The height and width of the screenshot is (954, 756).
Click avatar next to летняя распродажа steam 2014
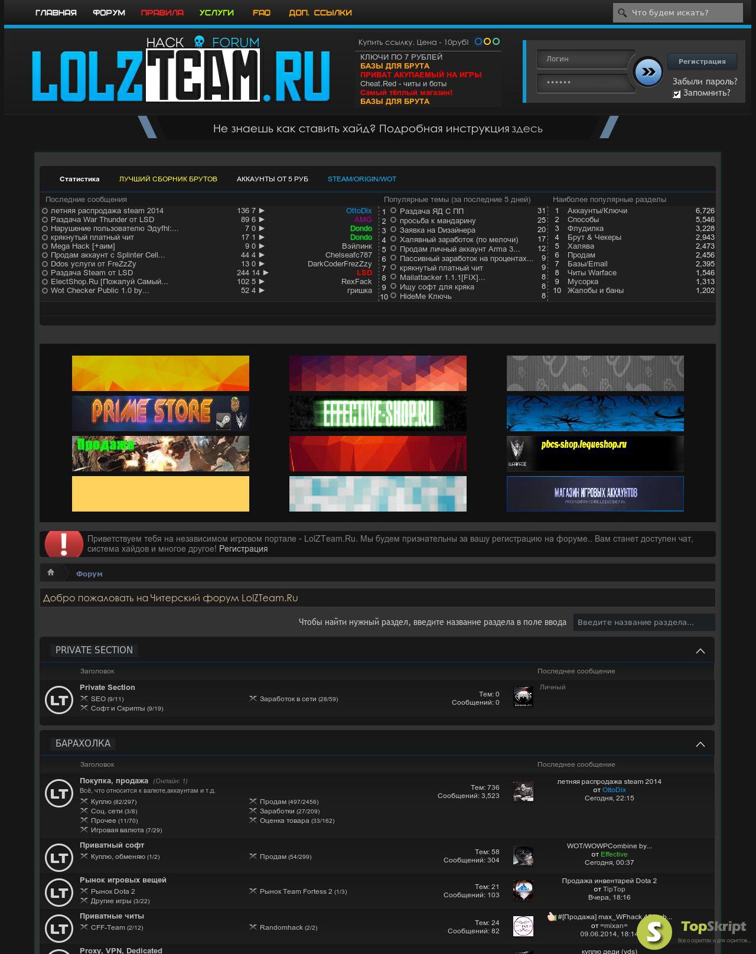(523, 792)
